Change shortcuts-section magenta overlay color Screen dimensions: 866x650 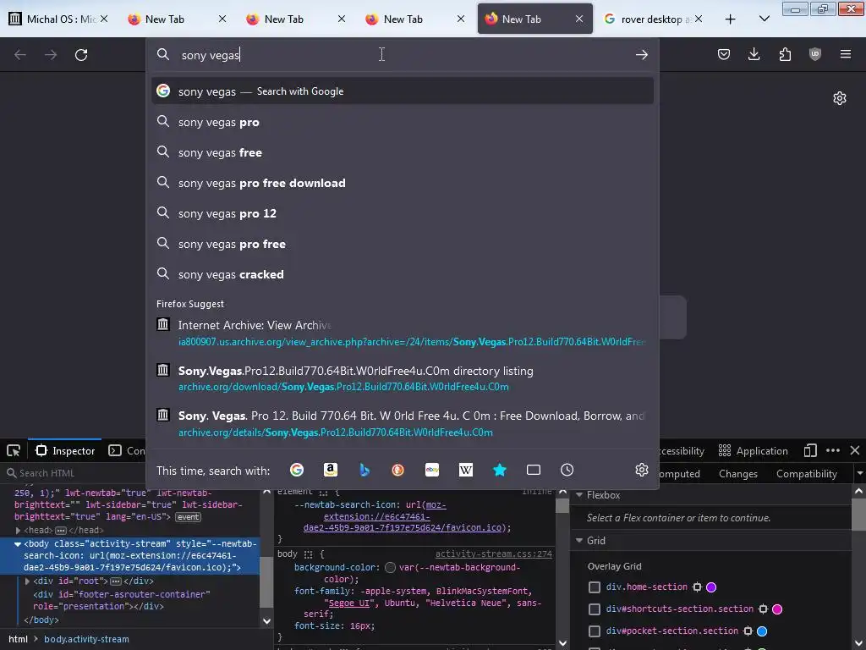click(x=777, y=609)
